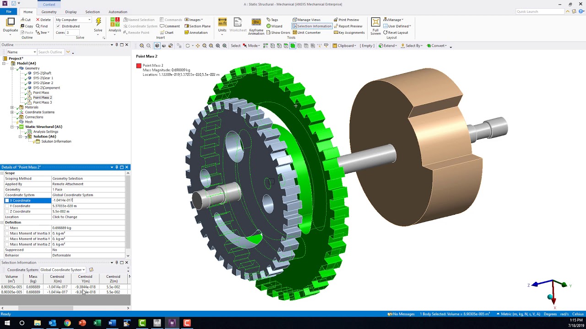Check the X Coordinate parameter box

coord(7,201)
